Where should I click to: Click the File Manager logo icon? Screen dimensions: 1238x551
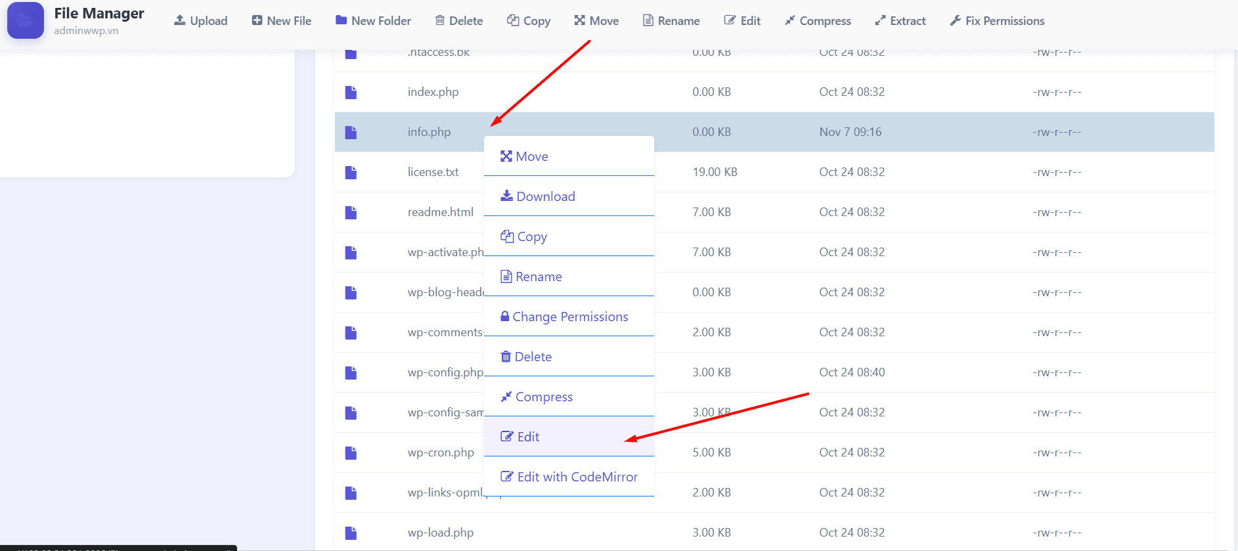click(25, 20)
